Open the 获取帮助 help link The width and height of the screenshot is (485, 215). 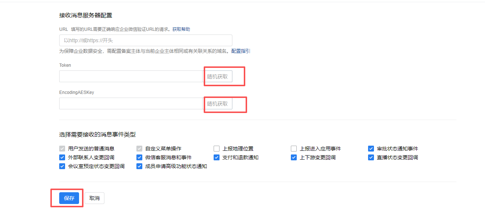[181, 29]
